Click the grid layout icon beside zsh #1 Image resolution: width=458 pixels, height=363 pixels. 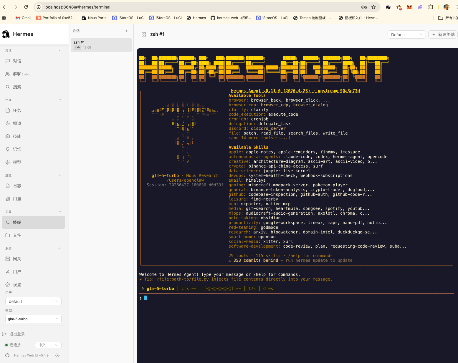click(x=144, y=34)
